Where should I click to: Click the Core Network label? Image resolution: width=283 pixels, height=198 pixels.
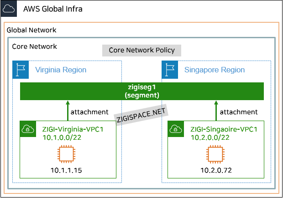coord(35,46)
